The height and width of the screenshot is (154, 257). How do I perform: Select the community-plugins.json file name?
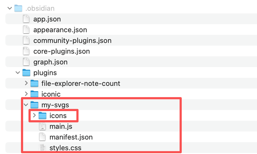(x=72, y=41)
